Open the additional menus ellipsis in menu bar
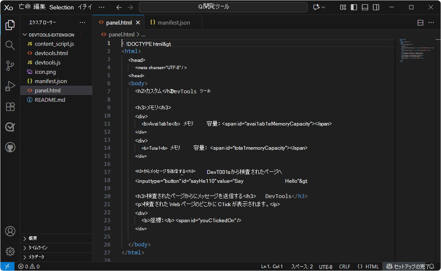Screen dimensions: 441x271 (102, 7)
